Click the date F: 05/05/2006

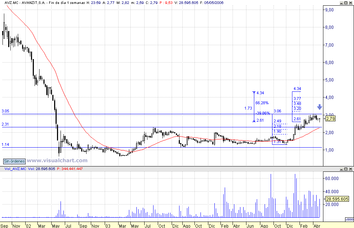tap(212, 3)
